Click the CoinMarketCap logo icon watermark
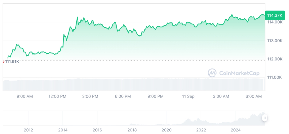 click(x=212, y=73)
